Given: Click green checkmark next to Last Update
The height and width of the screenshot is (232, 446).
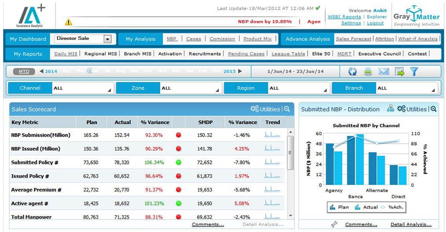Looking at the screenshot, I should pyautogui.click(x=318, y=8).
